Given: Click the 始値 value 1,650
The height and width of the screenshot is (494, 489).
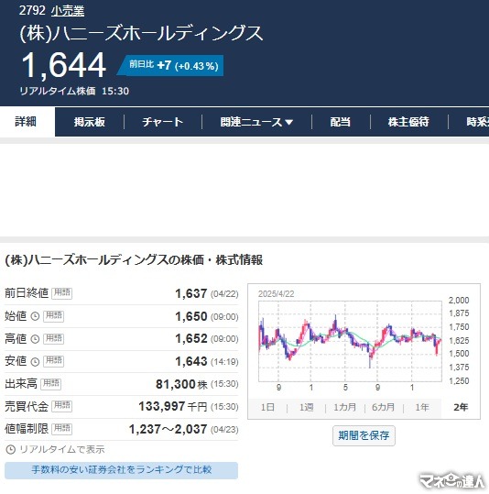Looking at the screenshot, I should coord(191,316).
